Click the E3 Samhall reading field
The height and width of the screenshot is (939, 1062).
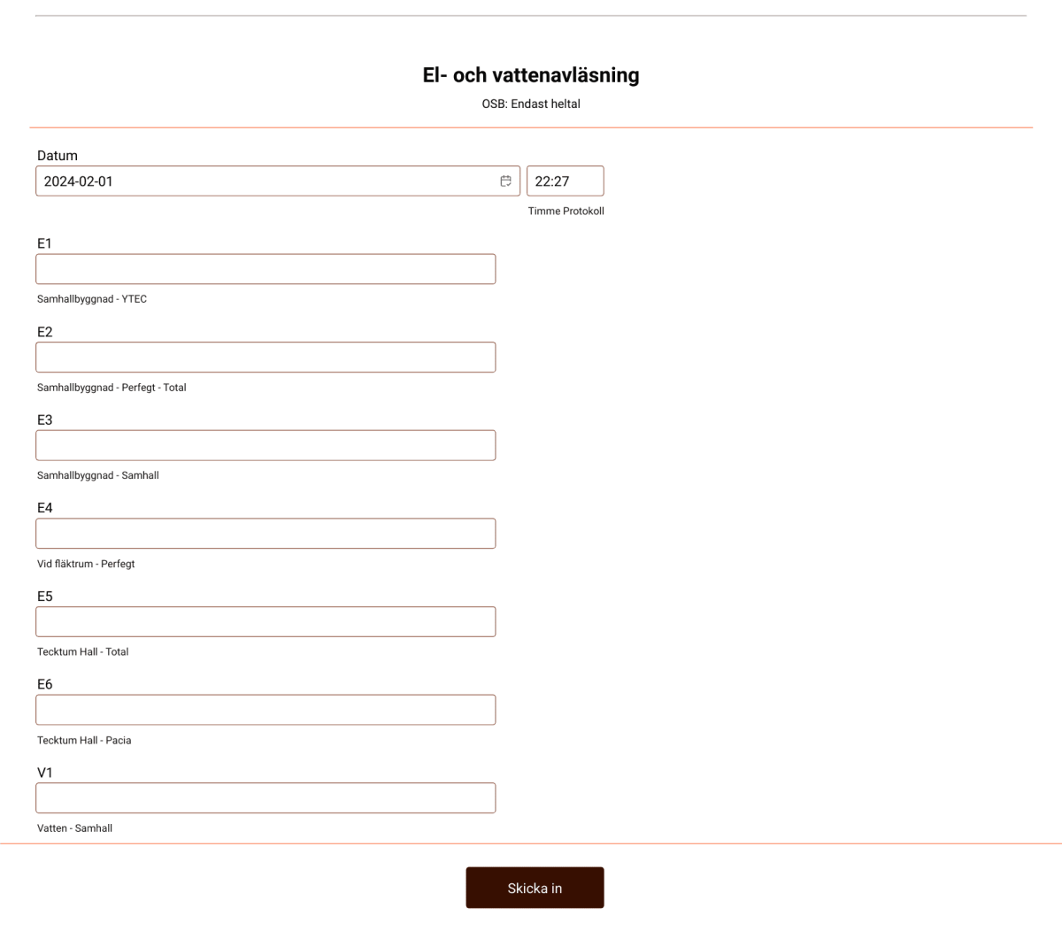(x=265, y=444)
